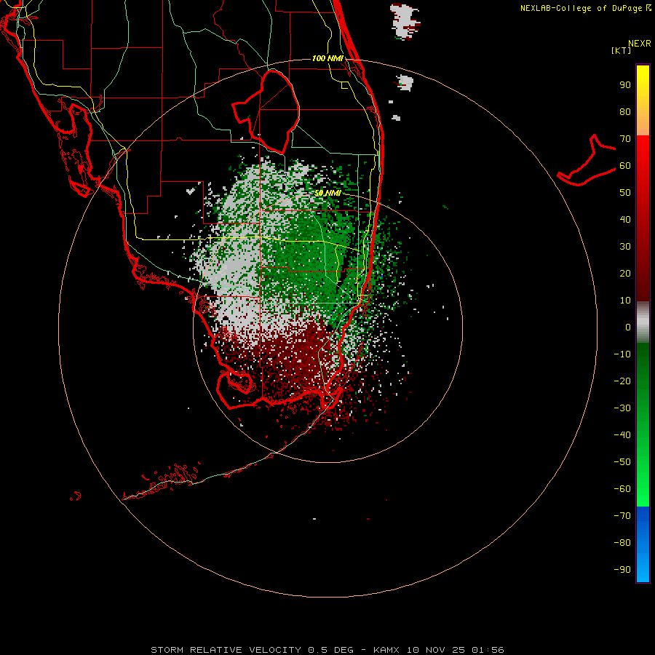Click the 10 NOV 25 date in caption
Viewport: 655px width, 655px height.
coord(436,650)
